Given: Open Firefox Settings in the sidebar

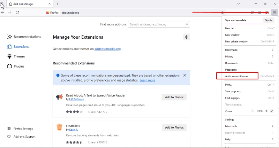Looking at the screenshot, I should 20,128.
